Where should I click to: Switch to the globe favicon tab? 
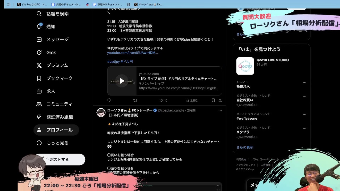[x=129, y=5]
